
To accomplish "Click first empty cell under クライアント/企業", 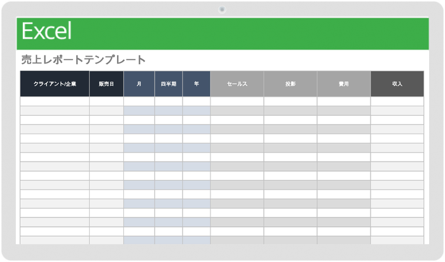I will point(55,101).
